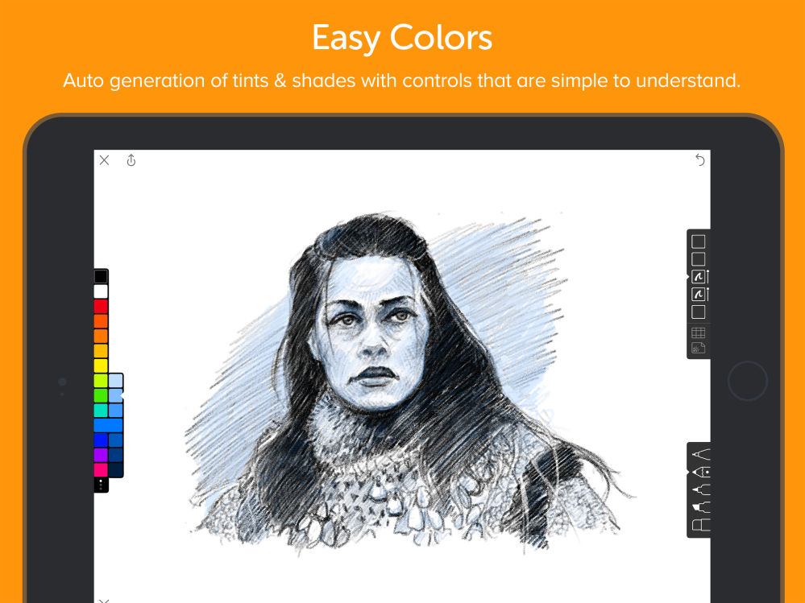Screen dimensions: 805x603
Task: Open the grid layout icon
Action: click(699, 332)
